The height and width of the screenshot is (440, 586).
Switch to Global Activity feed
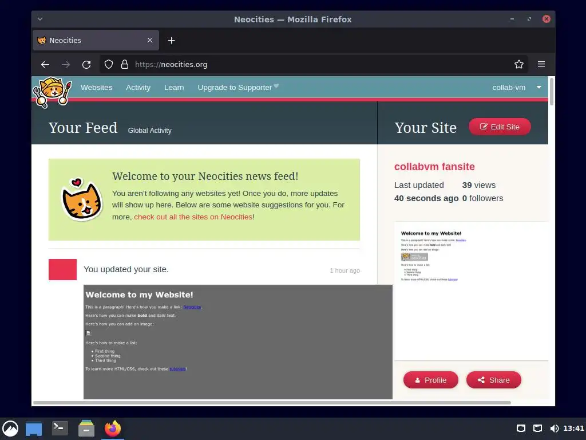click(x=149, y=130)
